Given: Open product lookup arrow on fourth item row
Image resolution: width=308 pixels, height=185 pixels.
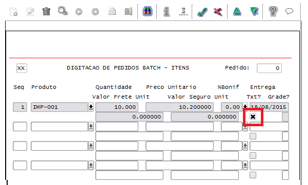Looking at the screenshot, I should [91, 166].
